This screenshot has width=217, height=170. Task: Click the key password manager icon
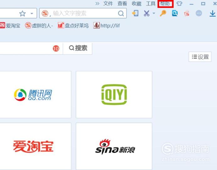tap(163, 13)
